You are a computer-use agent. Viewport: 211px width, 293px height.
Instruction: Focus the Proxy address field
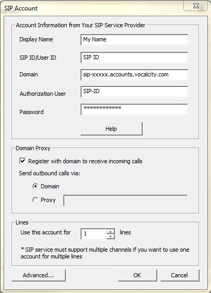pos(125,200)
